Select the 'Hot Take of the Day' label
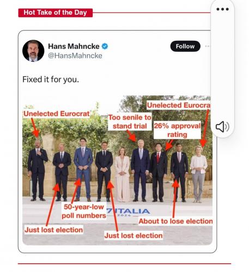This screenshot has height=272, width=249. tap(56, 13)
